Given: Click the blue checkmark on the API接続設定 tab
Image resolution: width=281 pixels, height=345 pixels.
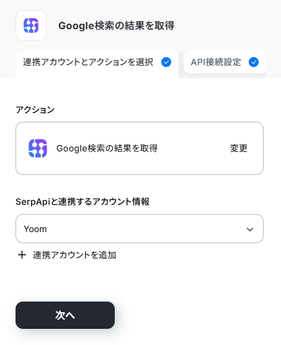Looking at the screenshot, I should [254, 62].
